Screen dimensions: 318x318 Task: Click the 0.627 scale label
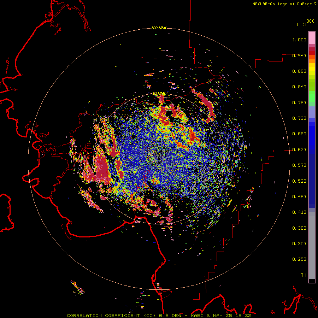coord(299,150)
